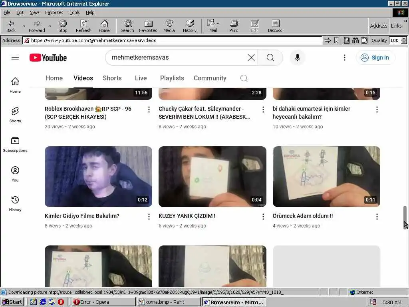Open sidebar You icon
The height and width of the screenshot is (307, 409).
15,174
